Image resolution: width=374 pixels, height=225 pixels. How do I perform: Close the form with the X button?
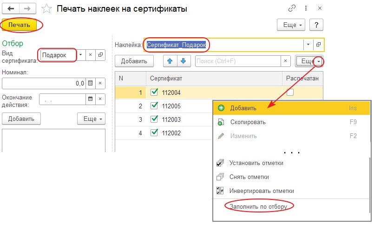(x=320, y=8)
